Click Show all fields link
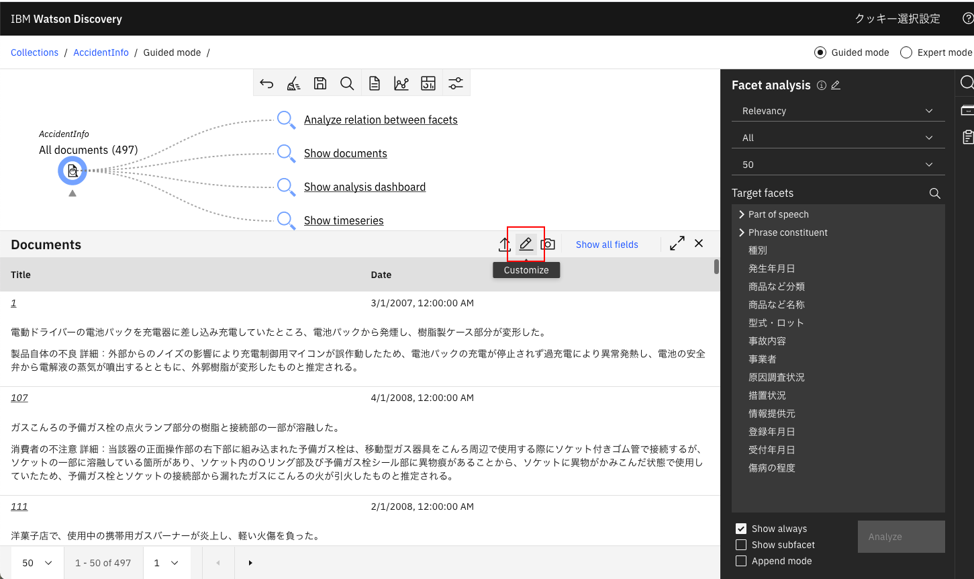 pyautogui.click(x=607, y=244)
